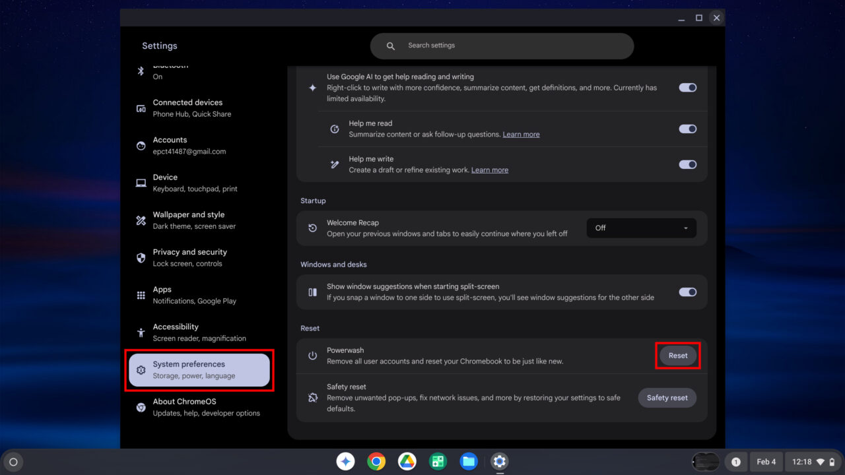Open Google Chrome from the shelf
The height and width of the screenshot is (475, 845).
coord(376,461)
